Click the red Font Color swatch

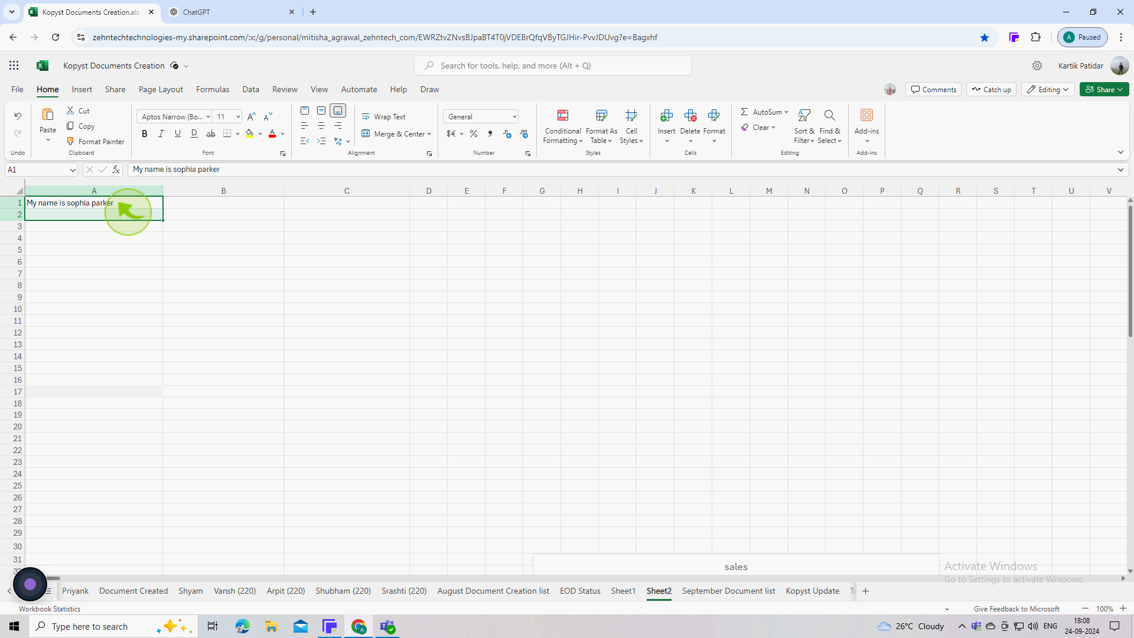(272, 134)
